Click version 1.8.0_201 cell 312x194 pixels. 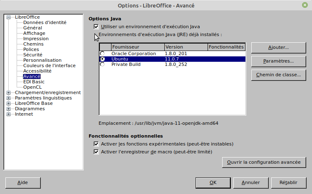tap(176, 53)
